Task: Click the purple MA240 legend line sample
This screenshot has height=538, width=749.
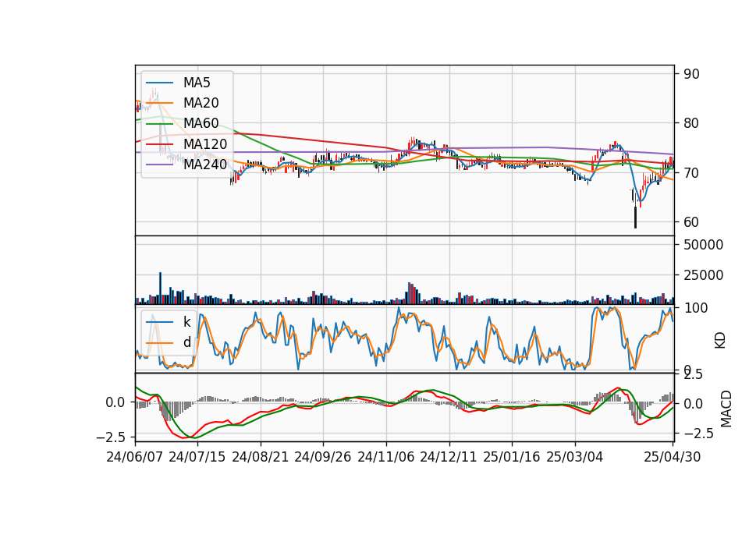Action: [x=159, y=165]
